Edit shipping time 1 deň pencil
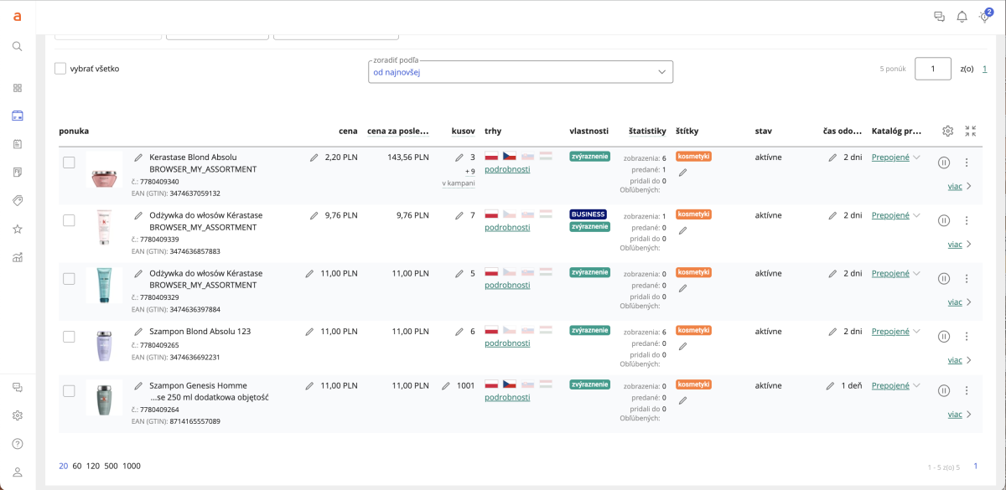Image resolution: width=1006 pixels, height=490 pixels. [830, 386]
